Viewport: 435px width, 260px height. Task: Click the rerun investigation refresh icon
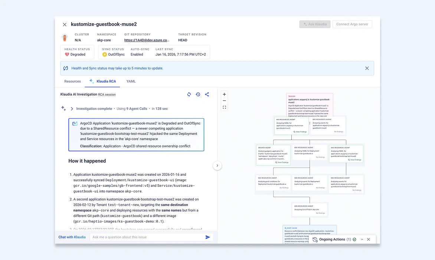pos(189,94)
